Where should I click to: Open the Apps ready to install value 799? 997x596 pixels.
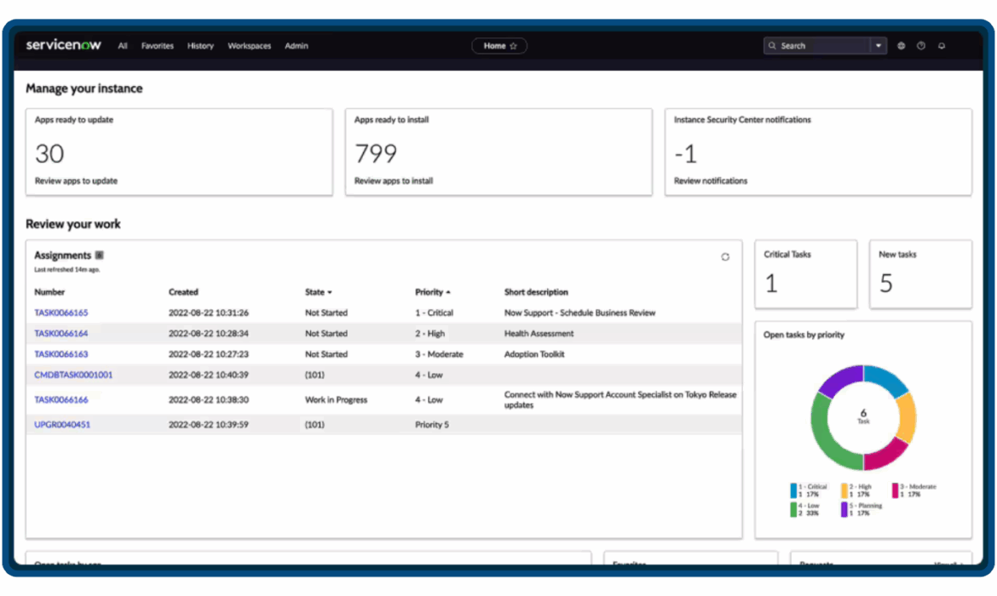tap(376, 153)
